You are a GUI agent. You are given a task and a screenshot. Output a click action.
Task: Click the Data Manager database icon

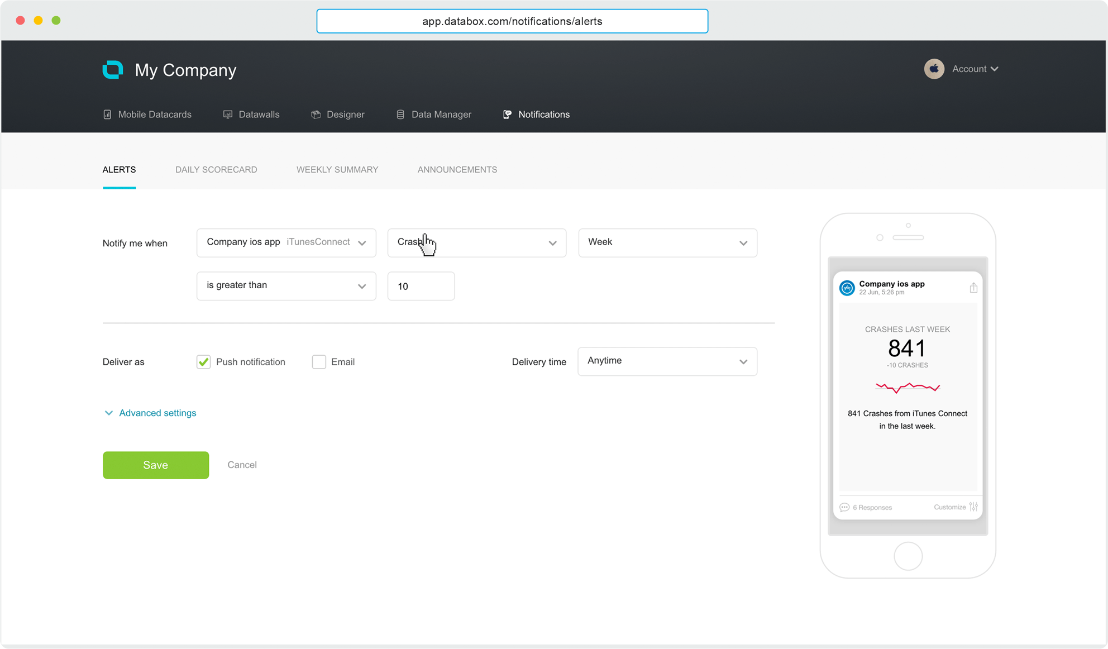click(400, 114)
